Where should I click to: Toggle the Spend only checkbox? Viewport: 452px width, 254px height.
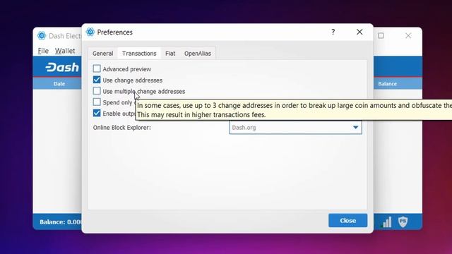pyautogui.click(x=97, y=102)
